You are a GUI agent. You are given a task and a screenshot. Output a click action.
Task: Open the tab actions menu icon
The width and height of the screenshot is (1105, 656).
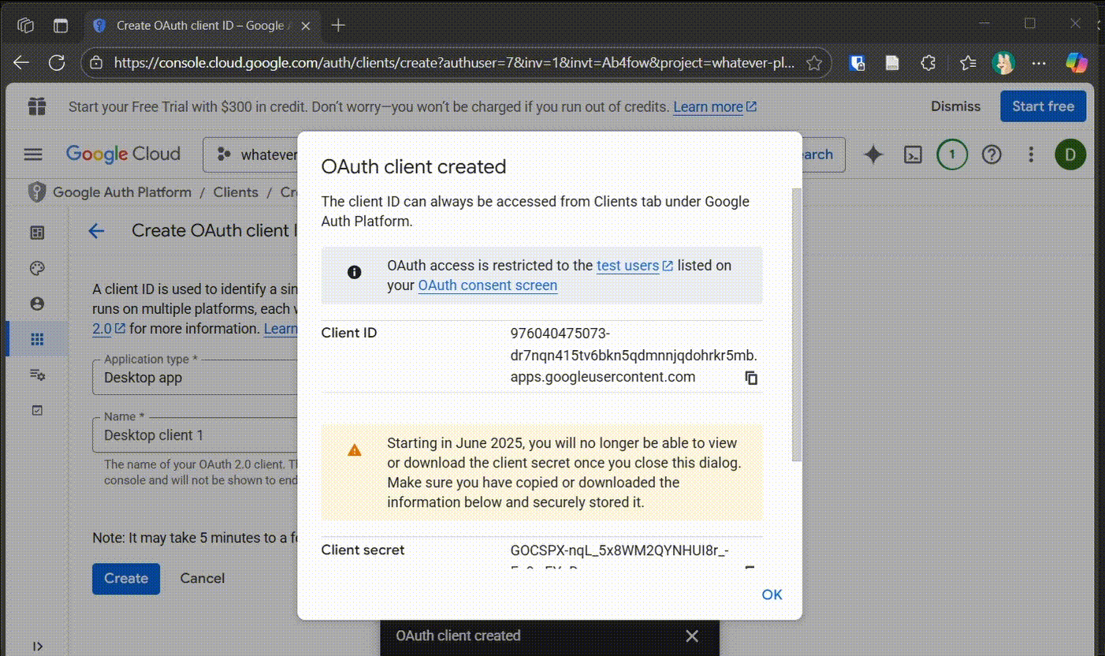coord(61,25)
